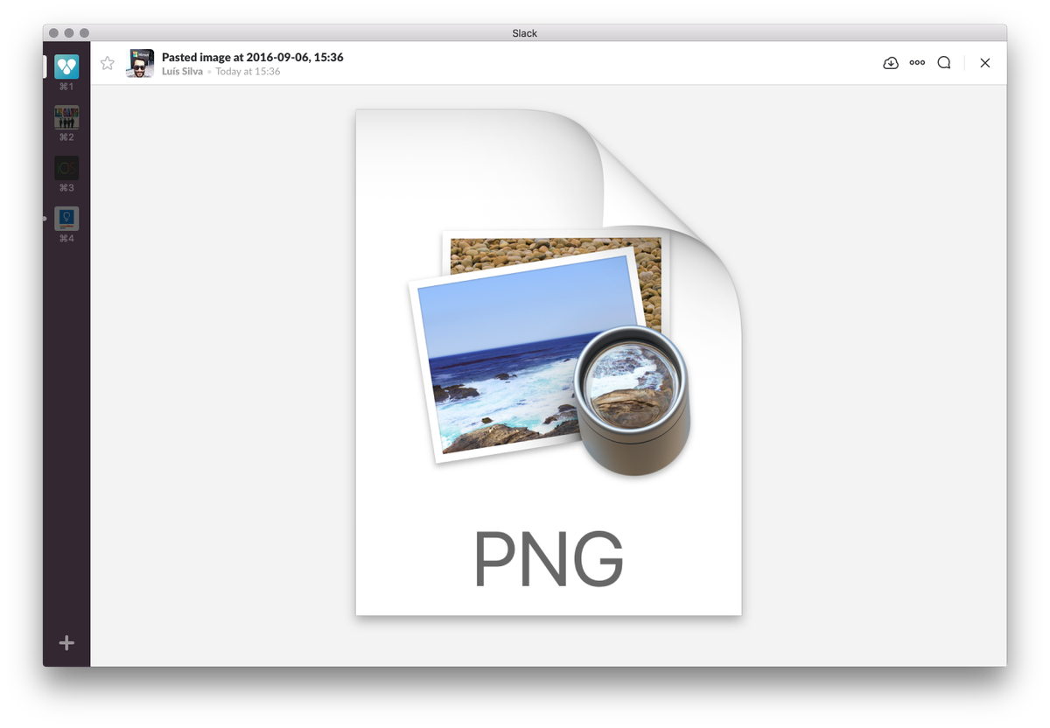Click the Slack window title
This screenshot has height=728, width=1050.
point(525,33)
